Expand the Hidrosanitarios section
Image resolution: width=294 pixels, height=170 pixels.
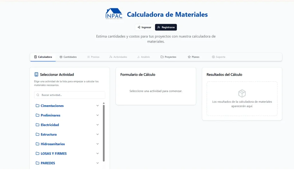point(97,144)
